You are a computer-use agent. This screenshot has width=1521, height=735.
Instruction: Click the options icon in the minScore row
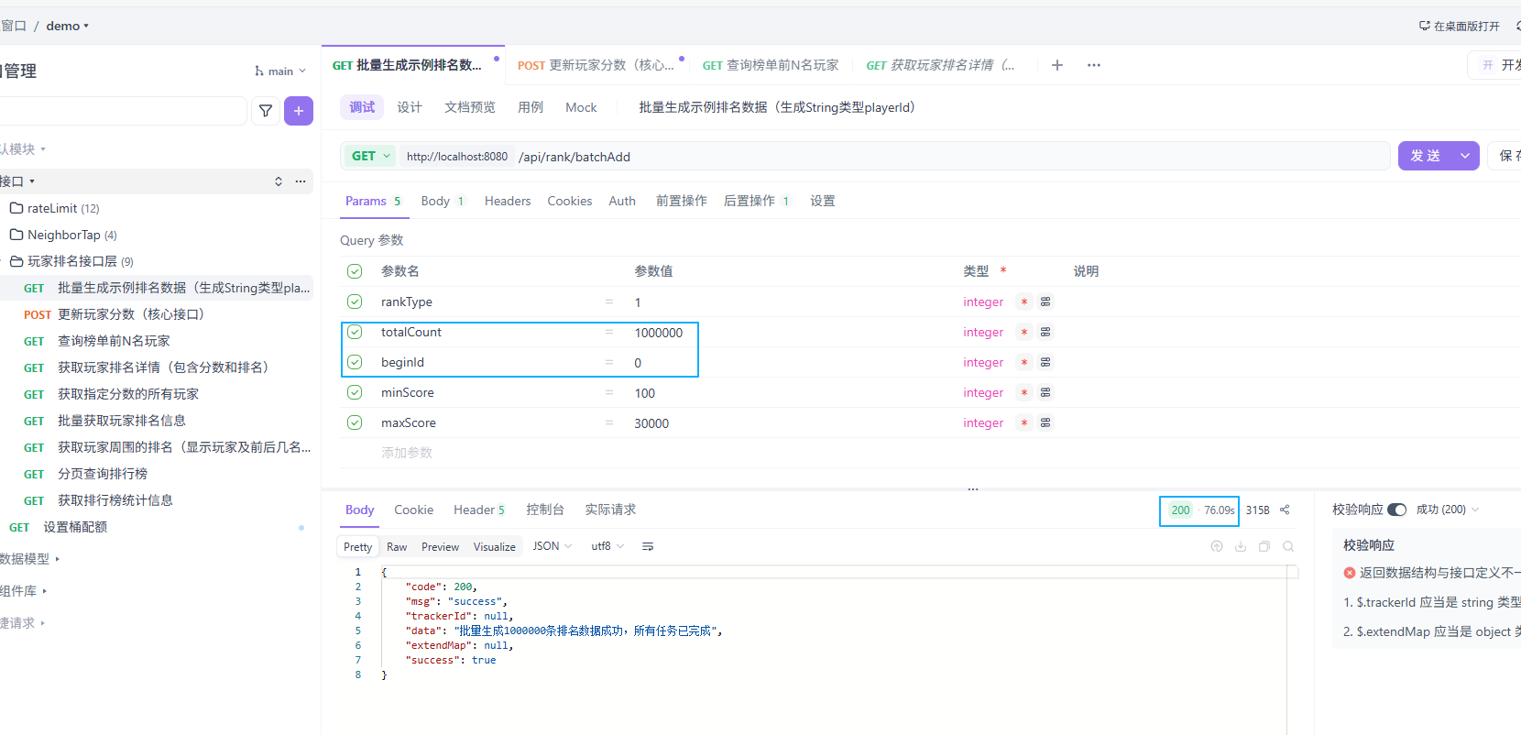click(1045, 392)
